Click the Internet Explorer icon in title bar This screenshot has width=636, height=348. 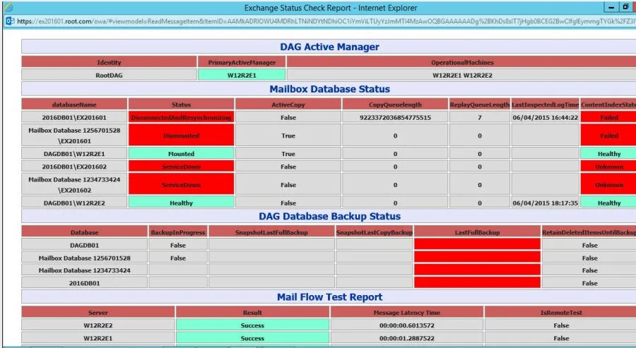coord(8,7)
